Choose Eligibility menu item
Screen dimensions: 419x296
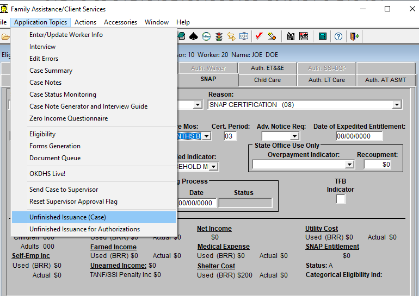[x=94, y=134]
